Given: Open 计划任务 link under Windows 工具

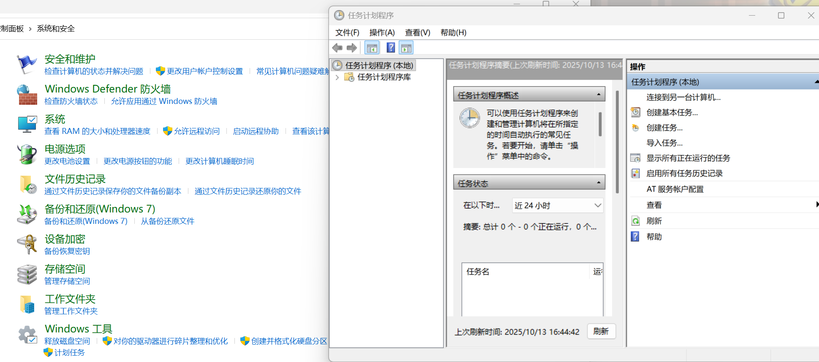Looking at the screenshot, I should point(70,352).
